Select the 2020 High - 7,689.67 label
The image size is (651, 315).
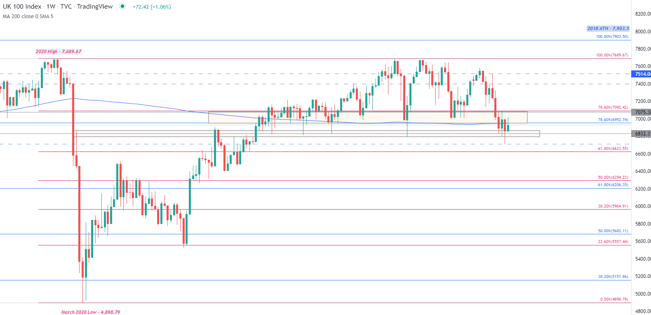pyautogui.click(x=59, y=51)
